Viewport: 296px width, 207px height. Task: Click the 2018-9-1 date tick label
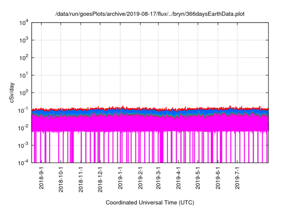pyautogui.click(x=41, y=178)
